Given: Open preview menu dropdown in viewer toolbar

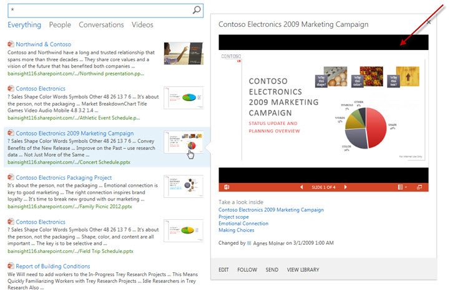Looking at the screenshot, I should point(403,187).
